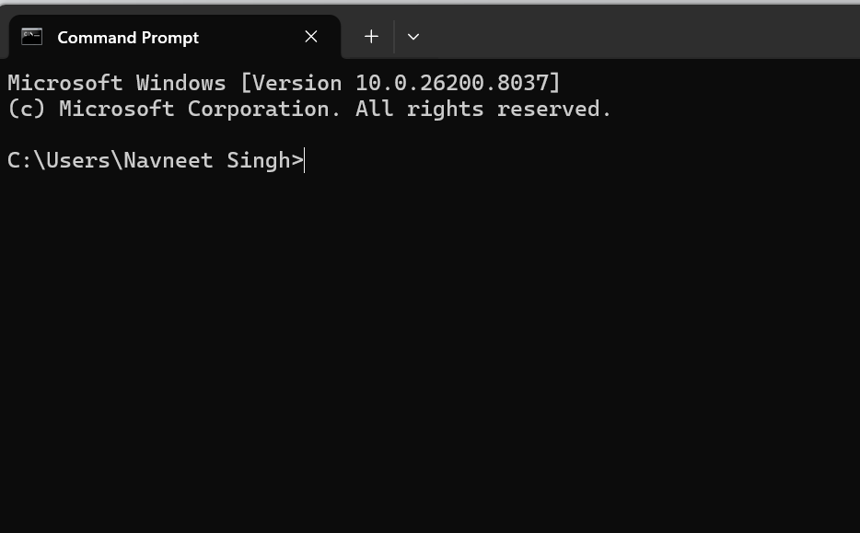Click the X icon on the active tab

pyautogui.click(x=310, y=37)
